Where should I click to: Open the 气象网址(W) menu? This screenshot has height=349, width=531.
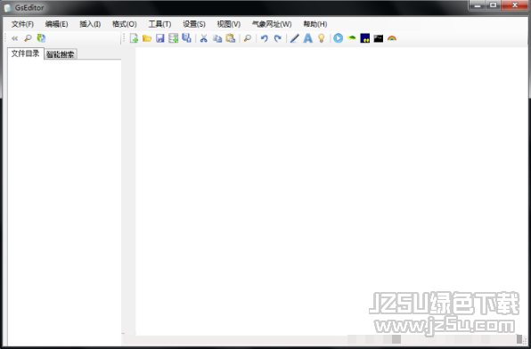pos(272,24)
